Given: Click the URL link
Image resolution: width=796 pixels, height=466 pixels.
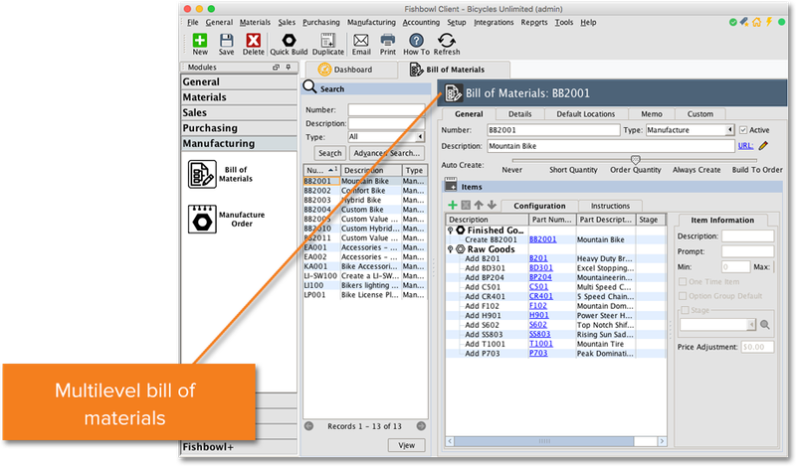Looking at the screenshot, I should coord(745,146).
